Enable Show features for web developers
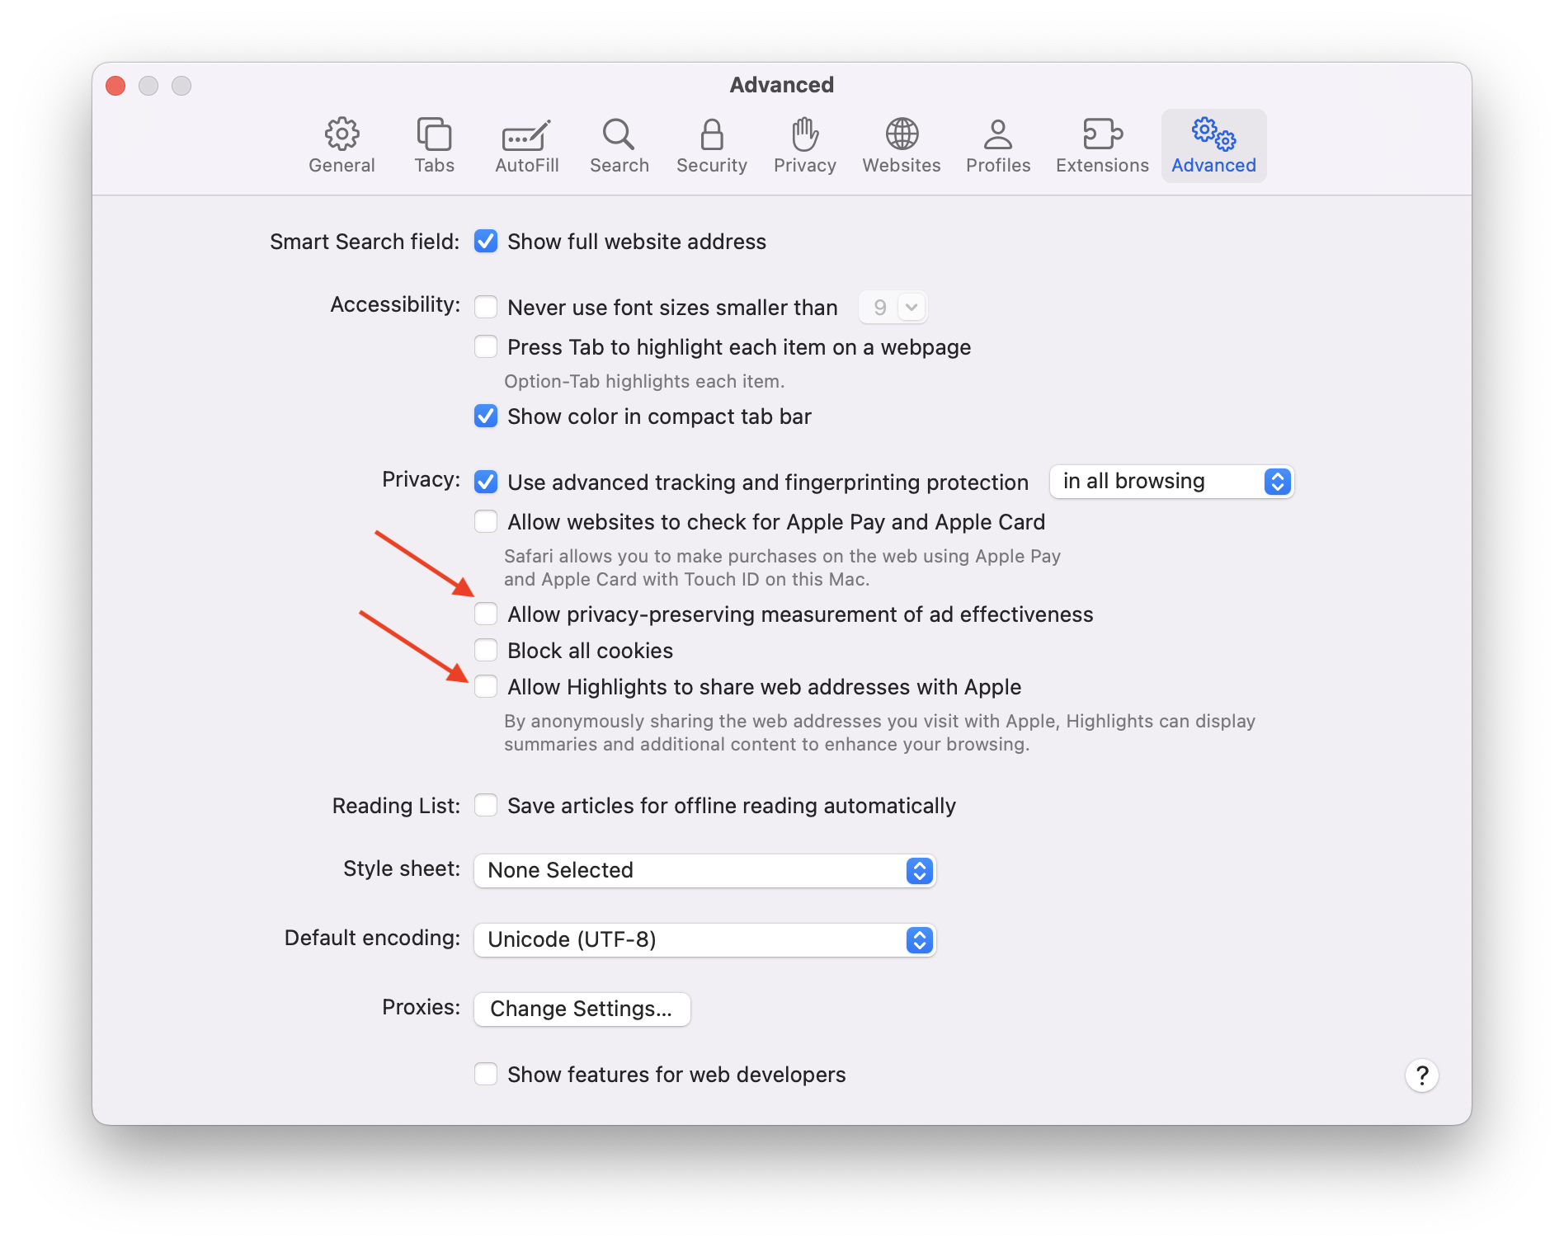This screenshot has width=1564, height=1247. (486, 1075)
